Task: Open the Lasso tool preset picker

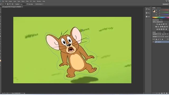Action: (1, 4)
